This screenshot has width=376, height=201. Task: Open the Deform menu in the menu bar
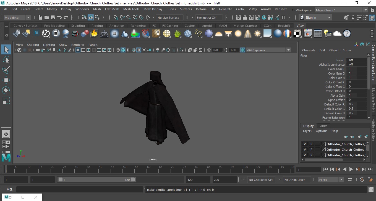[201, 9]
